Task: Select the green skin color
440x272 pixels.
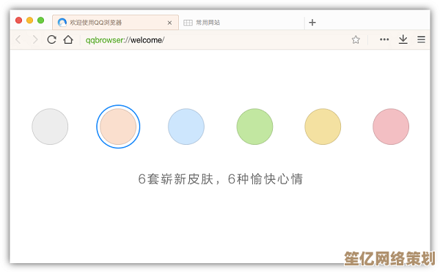Action: click(254, 126)
